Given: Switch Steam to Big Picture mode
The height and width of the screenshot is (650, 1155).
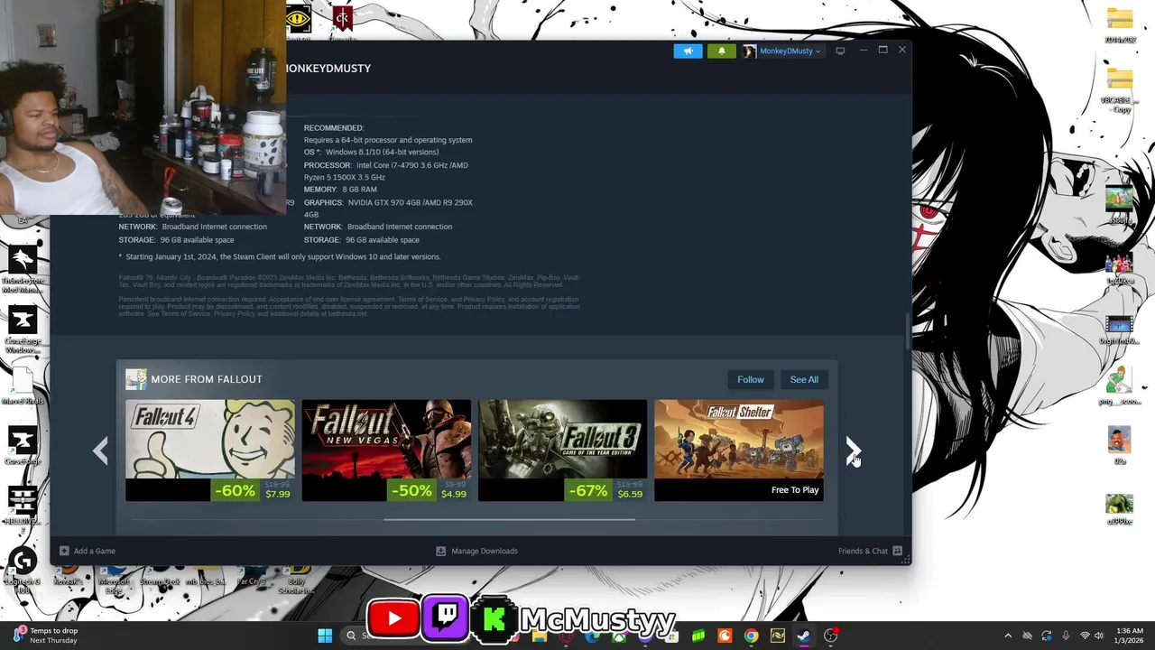Looking at the screenshot, I should (840, 51).
